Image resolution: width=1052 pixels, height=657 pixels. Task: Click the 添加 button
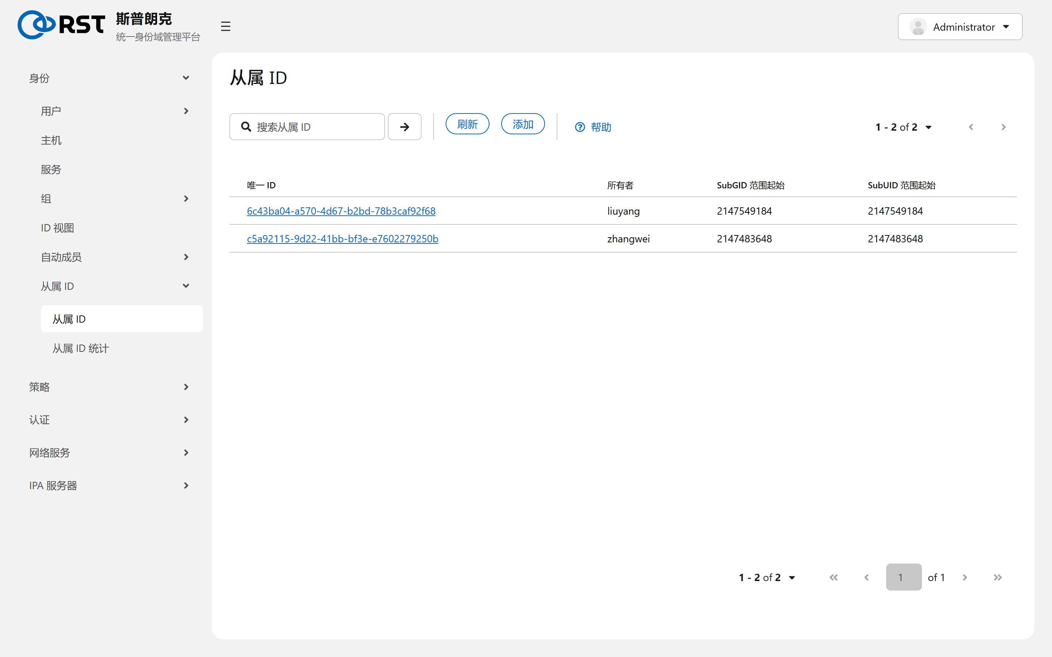click(522, 124)
